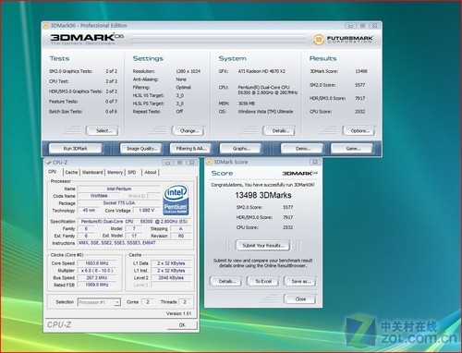Click the Core Voltage value field
The image size is (462, 353).
coord(146,210)
